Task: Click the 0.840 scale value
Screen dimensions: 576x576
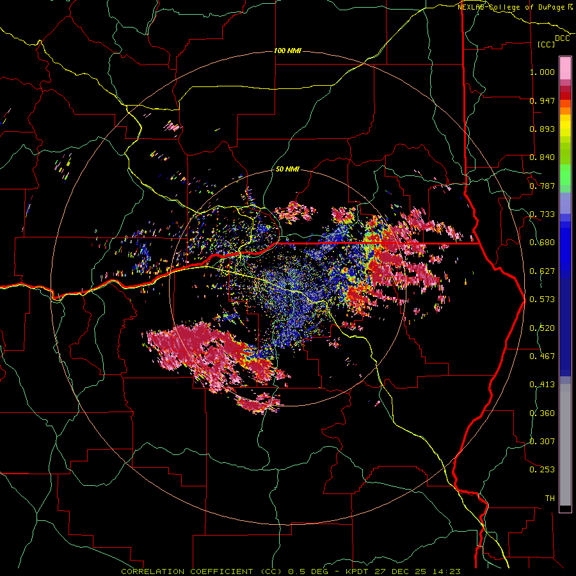Action: click(542, 157)
